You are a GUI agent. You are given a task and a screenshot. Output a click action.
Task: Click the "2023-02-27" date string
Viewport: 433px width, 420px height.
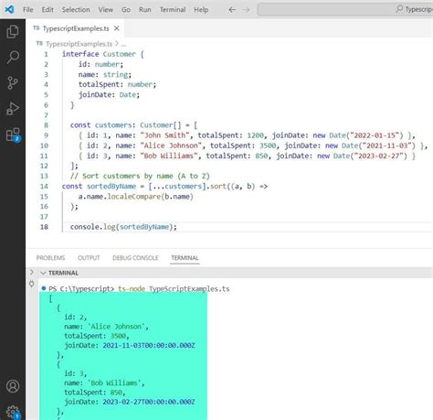pyautogui.click(x=380, y=156)
